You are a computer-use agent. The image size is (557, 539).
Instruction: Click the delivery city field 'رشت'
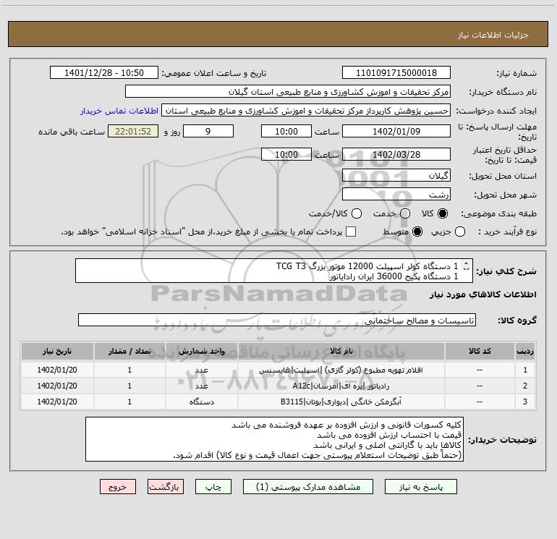(x=396, y=195)
